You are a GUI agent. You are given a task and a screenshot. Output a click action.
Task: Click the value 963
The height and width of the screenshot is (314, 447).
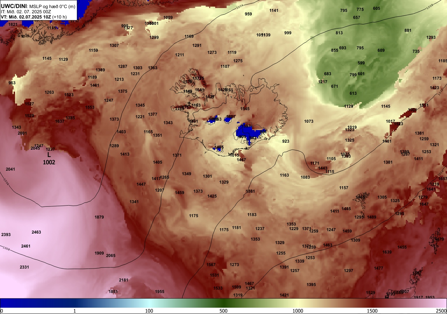[12, 83]
